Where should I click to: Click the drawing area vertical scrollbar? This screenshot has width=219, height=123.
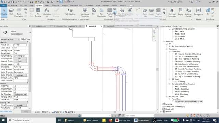click(x=157, y=69)
